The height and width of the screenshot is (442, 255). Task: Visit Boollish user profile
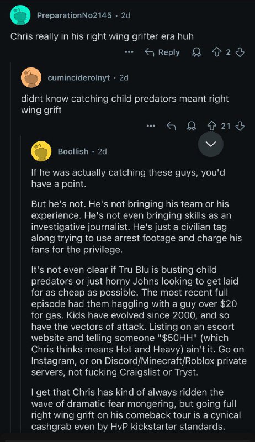coord(73,151)
